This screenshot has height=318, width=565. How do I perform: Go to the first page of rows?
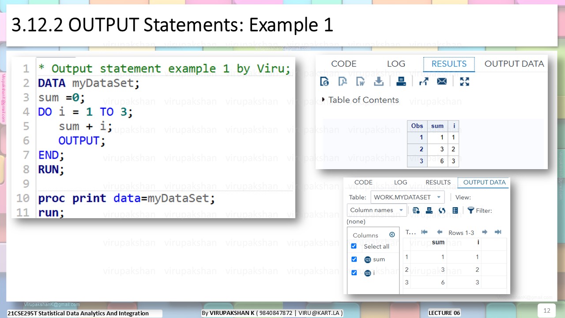424,232
